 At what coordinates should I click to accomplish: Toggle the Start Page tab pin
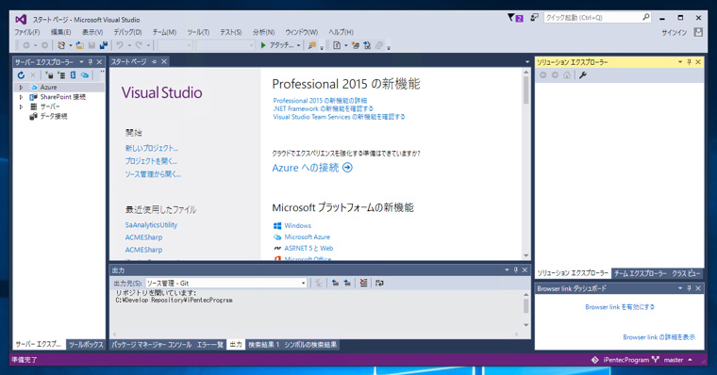tap(154, 61)
